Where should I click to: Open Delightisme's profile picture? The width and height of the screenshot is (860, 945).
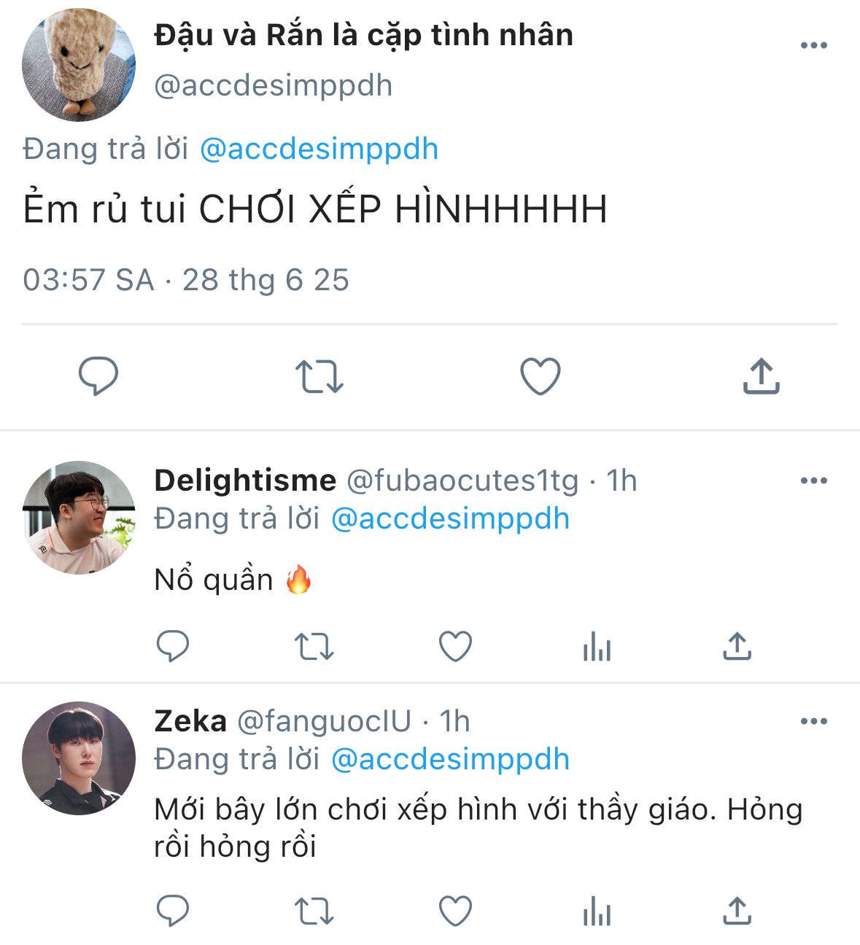79,518
